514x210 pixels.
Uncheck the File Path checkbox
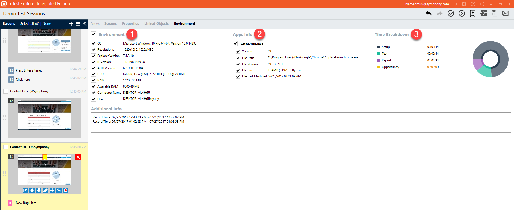click(238, 58)
